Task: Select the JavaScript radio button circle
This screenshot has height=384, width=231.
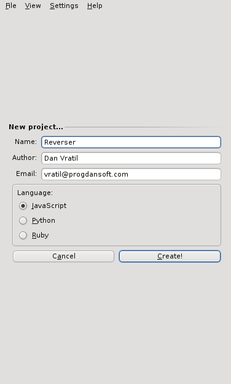Action: coord(23,206)
